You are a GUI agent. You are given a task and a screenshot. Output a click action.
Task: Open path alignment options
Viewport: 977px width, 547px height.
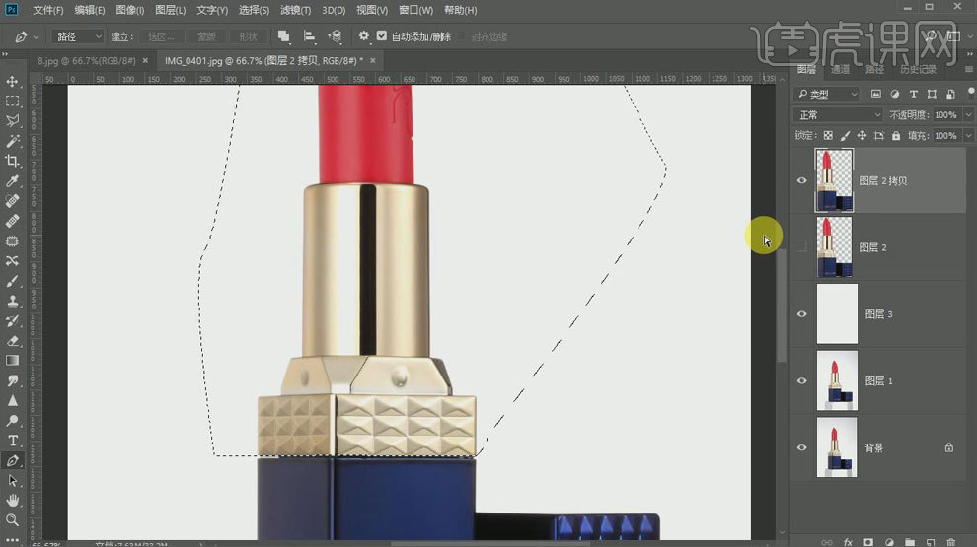pos(309,36)
